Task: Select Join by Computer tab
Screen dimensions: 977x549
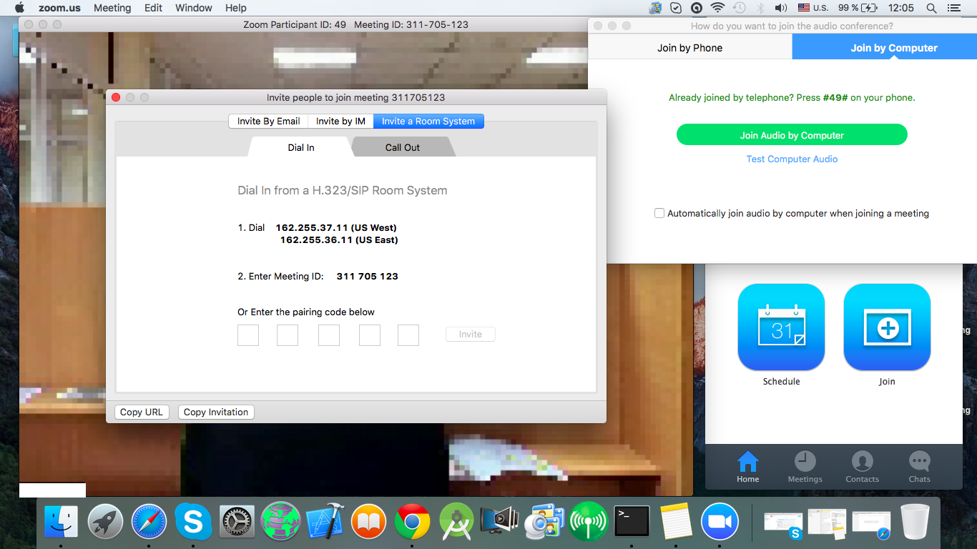Action: pos(894,48)
